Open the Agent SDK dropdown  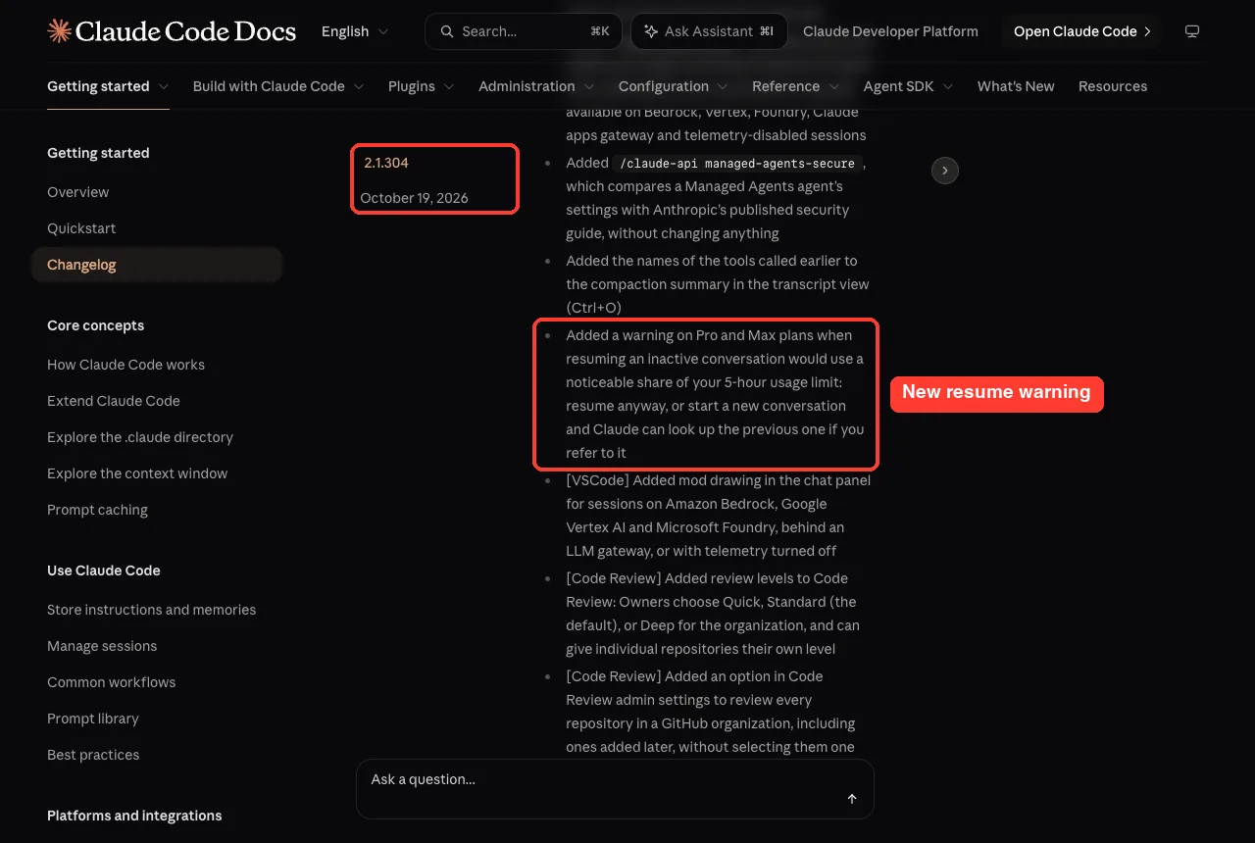pyautogui.click(x=909, y=86)
